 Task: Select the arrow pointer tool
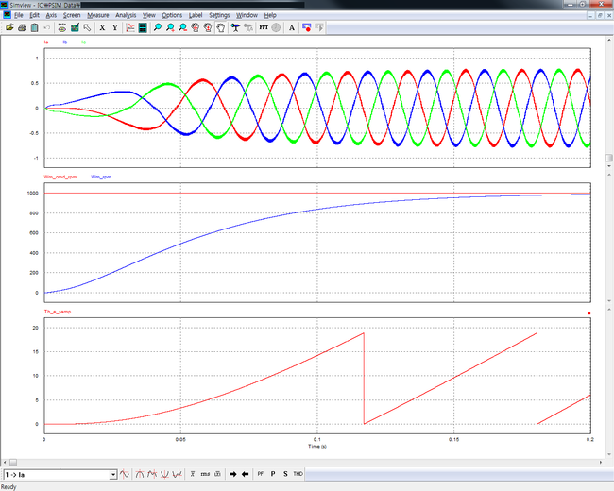(87, 27)
